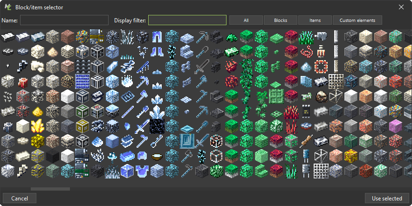This screenshot has width=412, height=206.
Task: Close the Block/item selector window
Action: coord(401,7)
